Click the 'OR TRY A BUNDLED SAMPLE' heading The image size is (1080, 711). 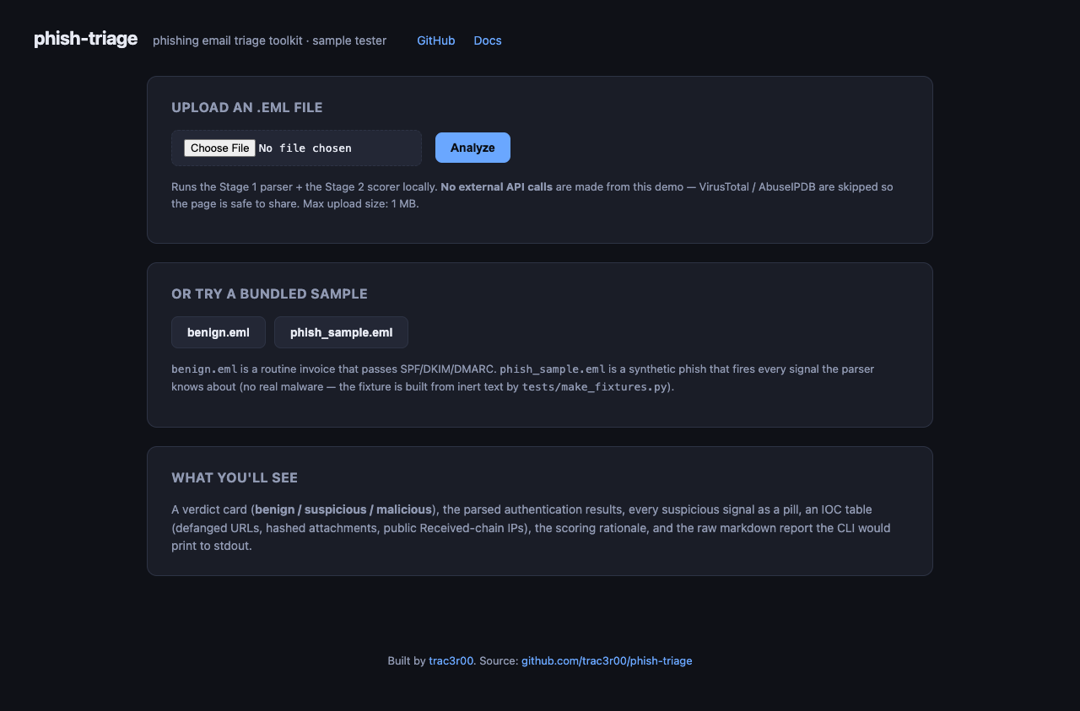pos(269,294)
